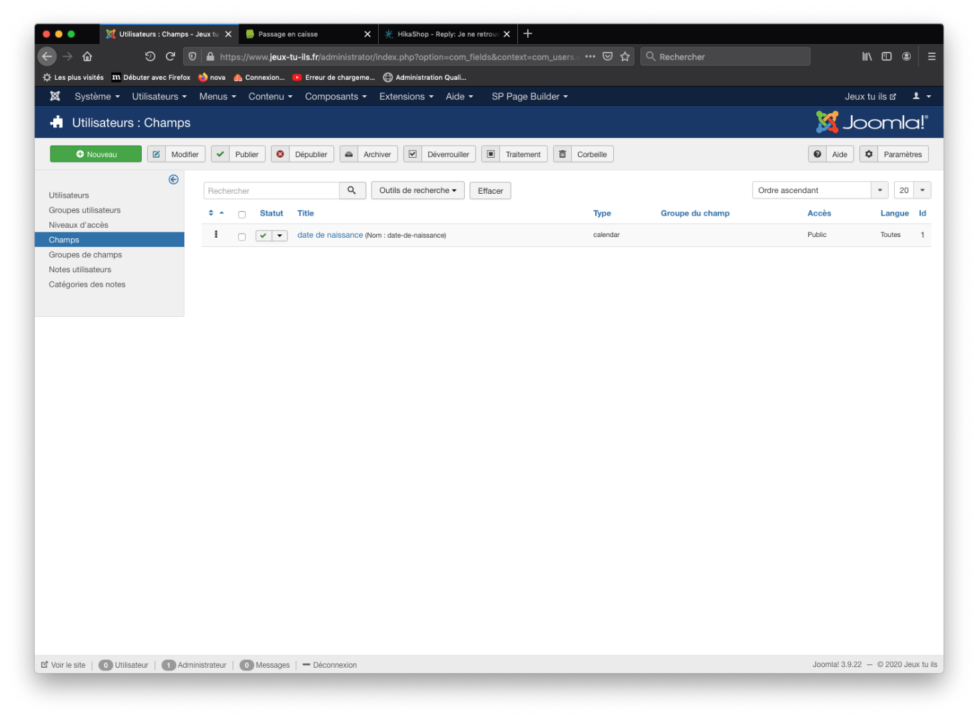Click the Traitement batch button
The height and width of the screenshot is (719, 978).
(x=515, y=154)
